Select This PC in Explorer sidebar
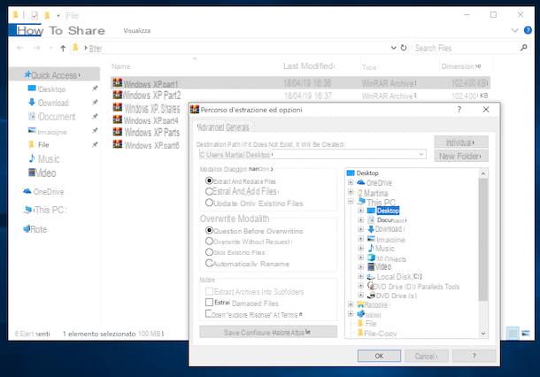Screen dimensions: 540x377 click(45, 210)
